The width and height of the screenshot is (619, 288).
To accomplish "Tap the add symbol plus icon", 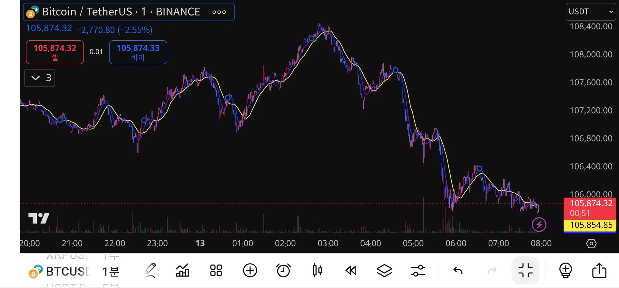I will pos(250,270).
